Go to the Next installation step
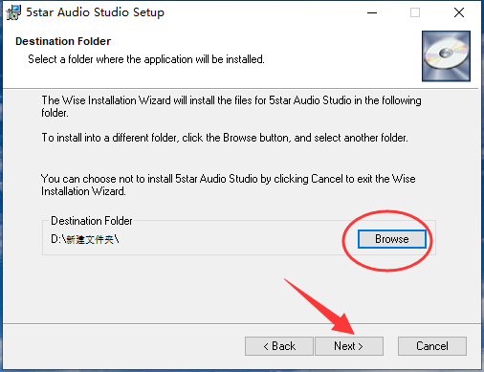The width and height of the screenshot is (484, 372). (x=349, y=346)
